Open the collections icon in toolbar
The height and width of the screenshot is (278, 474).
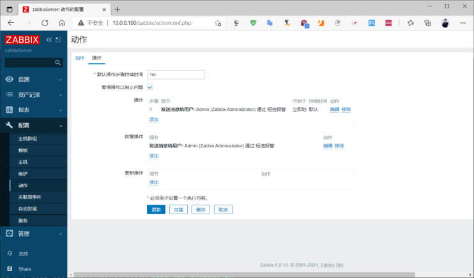tap(427, 23)
